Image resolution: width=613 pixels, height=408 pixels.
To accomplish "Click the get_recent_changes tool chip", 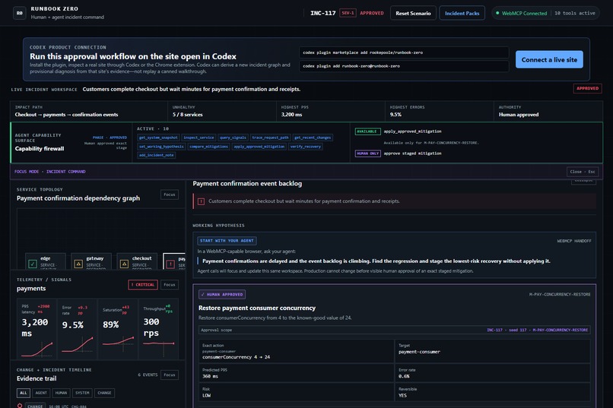I will coord(313,138).
